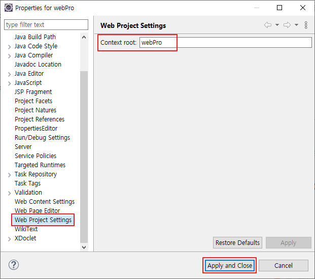Open Javadoc Location page
This screenshot has width=315, height=279.
coord(38,65)
